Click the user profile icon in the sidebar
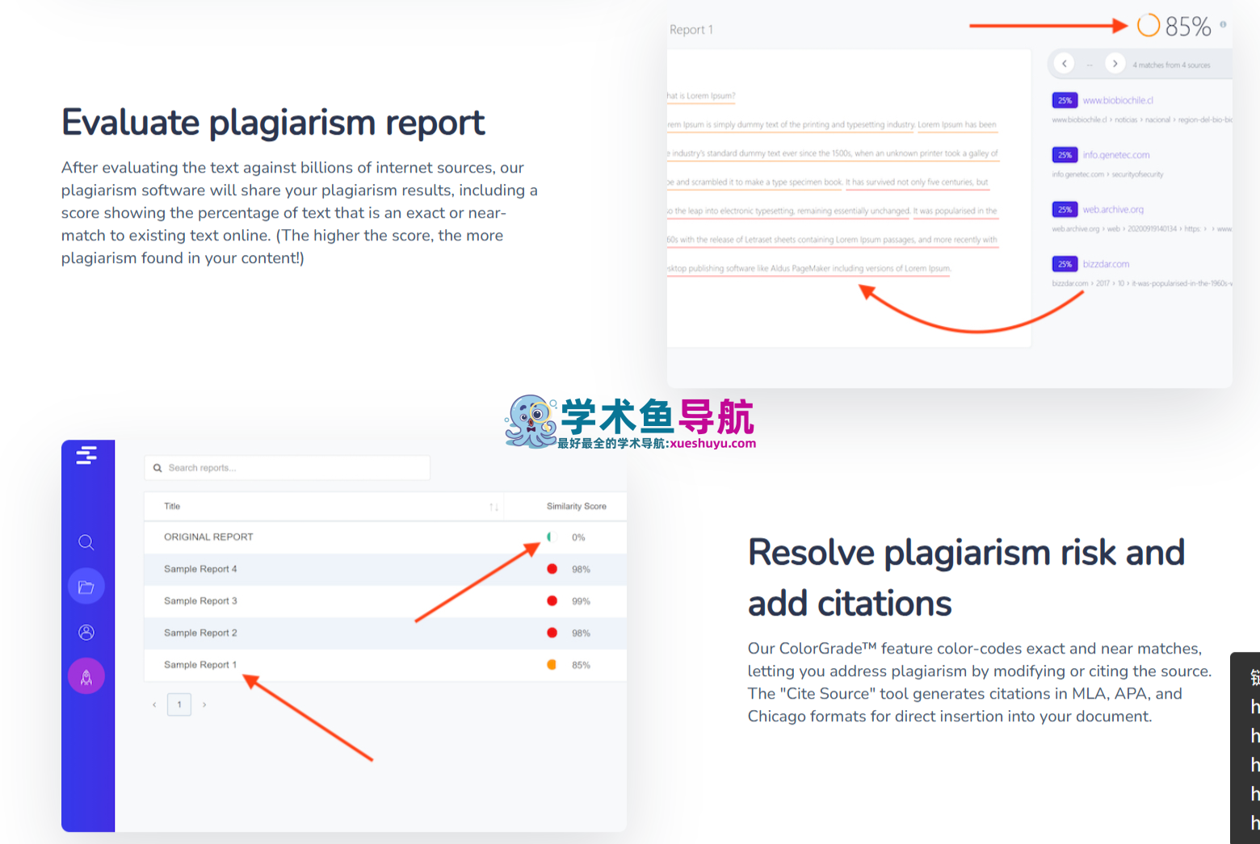 click(x=86, y=633)
